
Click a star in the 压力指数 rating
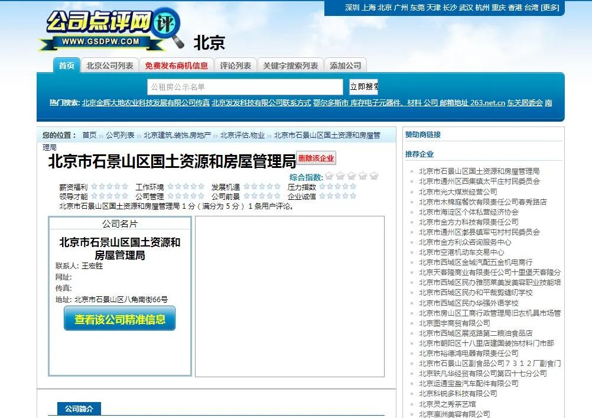coord(330,186)
